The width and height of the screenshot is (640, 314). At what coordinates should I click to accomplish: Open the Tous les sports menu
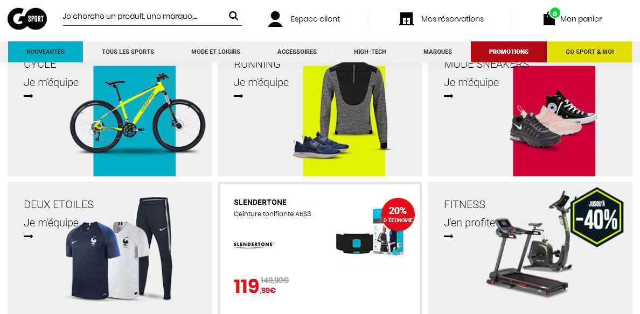(128, 52)
